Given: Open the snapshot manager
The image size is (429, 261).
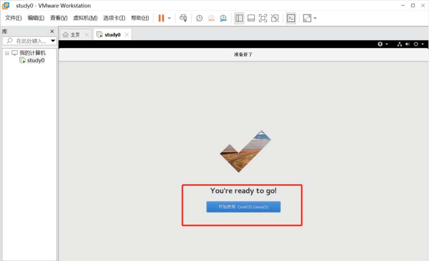Looking at the screenshot, I should click(223, 18).
